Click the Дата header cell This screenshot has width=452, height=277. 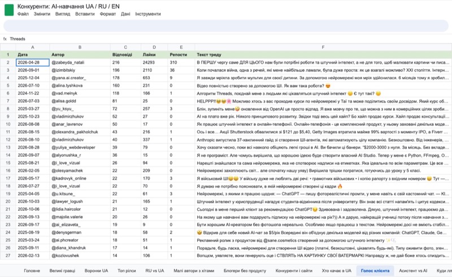pyautogui.click(x=33, y=55)
